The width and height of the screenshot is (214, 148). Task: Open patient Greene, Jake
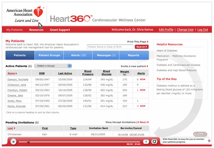pyautogui.click(x=15, y=96)
